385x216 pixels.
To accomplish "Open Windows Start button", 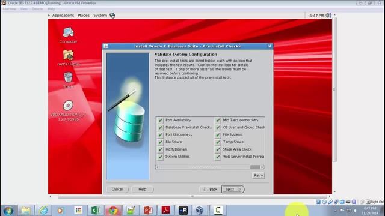I will point(8,211).
